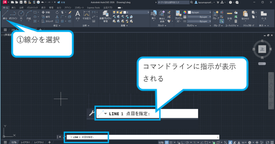275x144 pixels.
Task: Click the white layer 0 color swatch
Action: (125, 12)
